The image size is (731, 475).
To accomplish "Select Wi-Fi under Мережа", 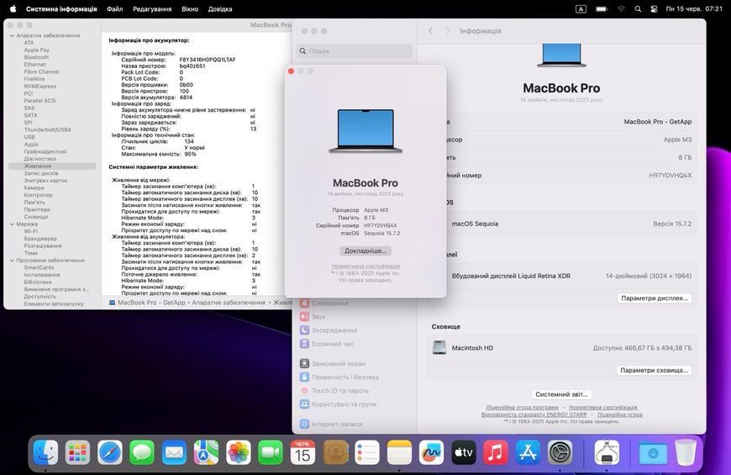I will pos(31,231).
